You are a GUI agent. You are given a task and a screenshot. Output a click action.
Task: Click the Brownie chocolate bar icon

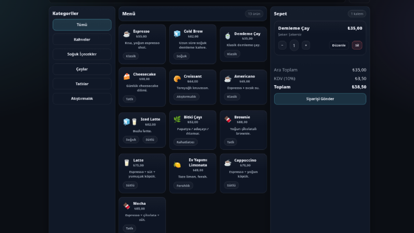[228, 120]
